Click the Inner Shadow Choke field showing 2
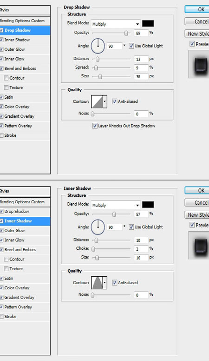The width and height of the screenshot is (209, 361). [141, 249]
